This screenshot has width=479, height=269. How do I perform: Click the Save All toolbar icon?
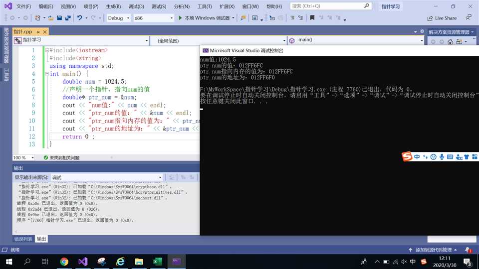[68, 18]
